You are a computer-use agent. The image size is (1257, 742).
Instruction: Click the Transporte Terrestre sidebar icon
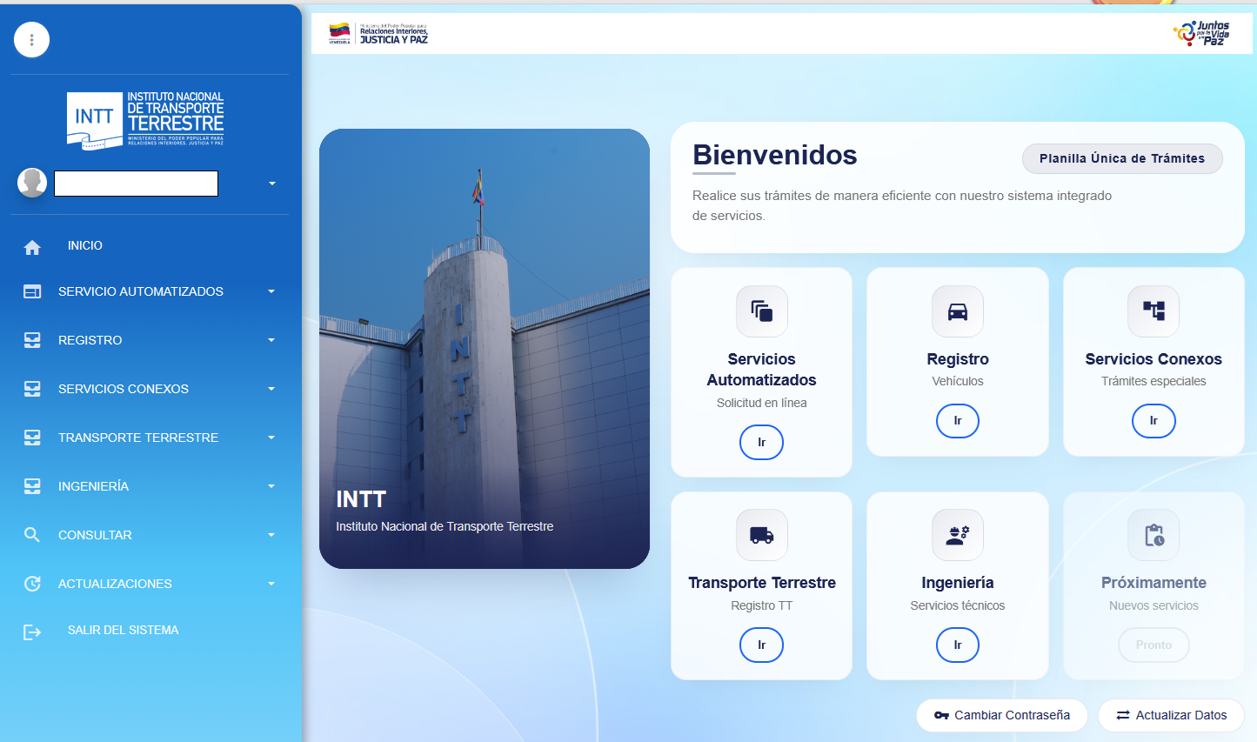click(x=32, y=438)
